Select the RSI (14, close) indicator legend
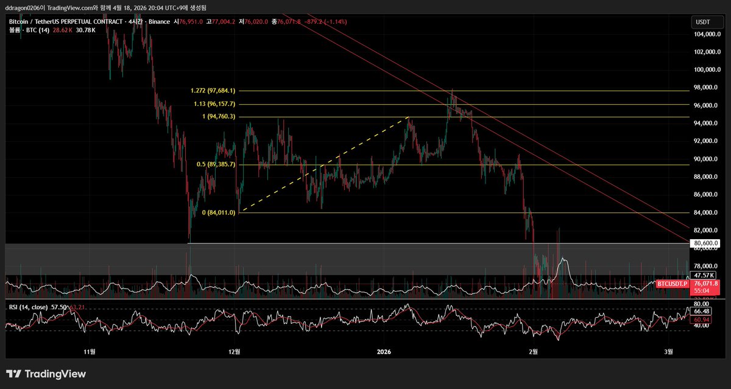The width and height of the screenshot is (731, 389). coord(30,307)
